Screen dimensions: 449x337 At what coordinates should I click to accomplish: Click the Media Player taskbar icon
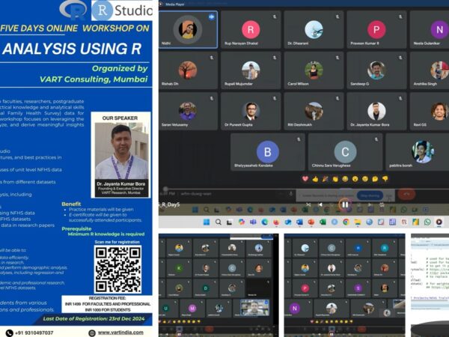(x=439, y=222)
